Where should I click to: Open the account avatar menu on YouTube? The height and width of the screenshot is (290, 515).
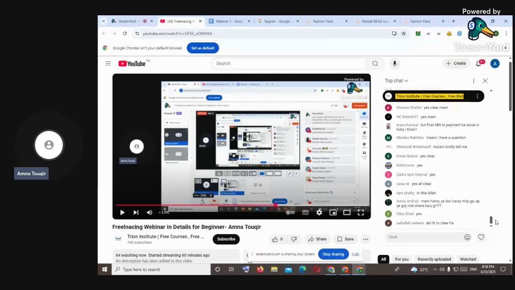point(495,63)
